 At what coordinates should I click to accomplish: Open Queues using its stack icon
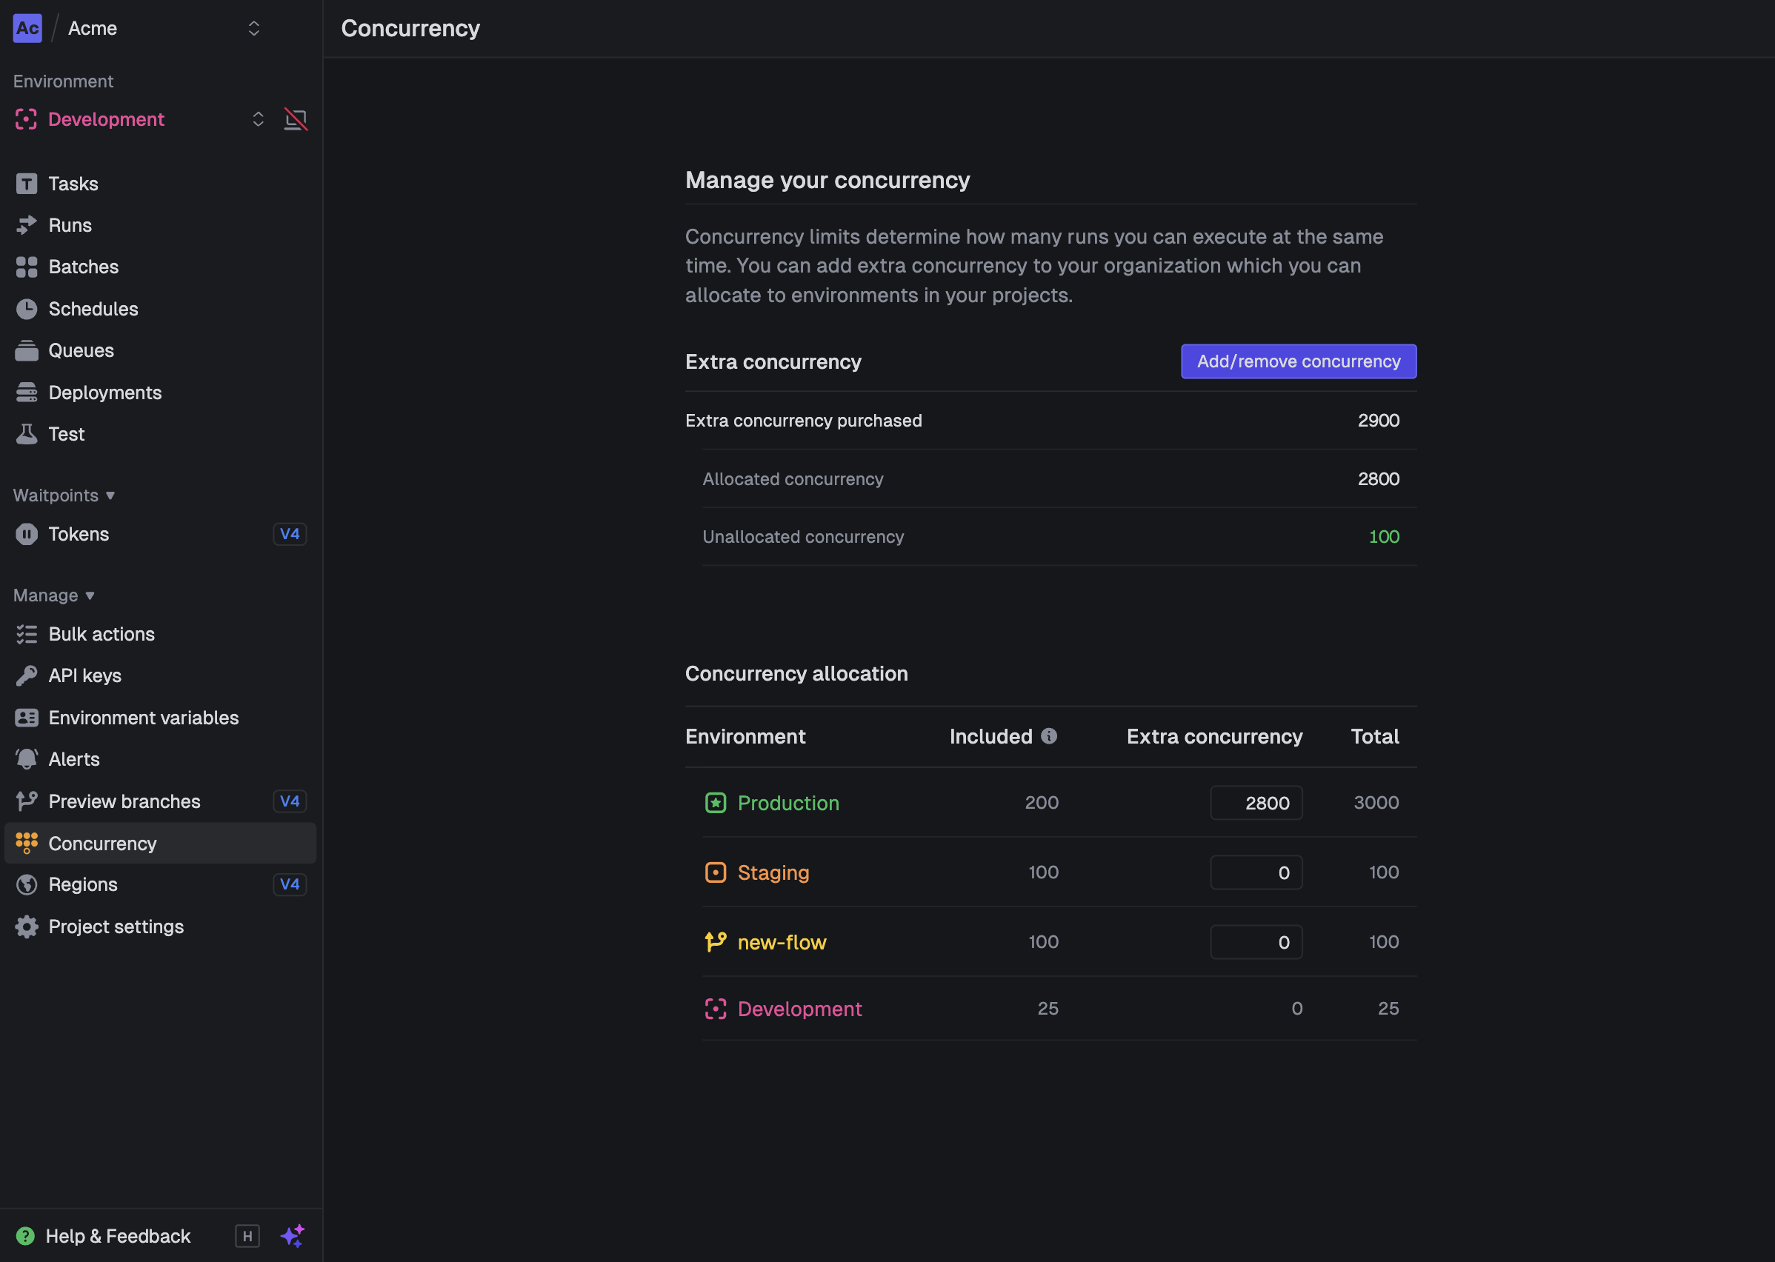point(27,350)
